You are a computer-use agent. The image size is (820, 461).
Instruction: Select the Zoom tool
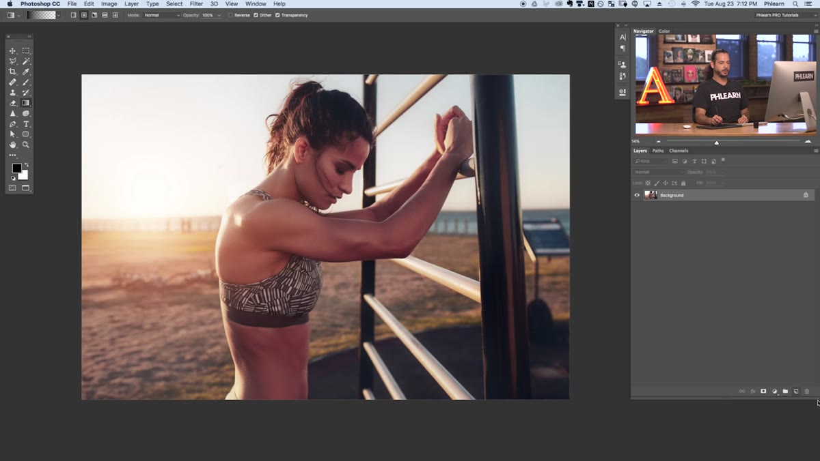tap(26, 145)
